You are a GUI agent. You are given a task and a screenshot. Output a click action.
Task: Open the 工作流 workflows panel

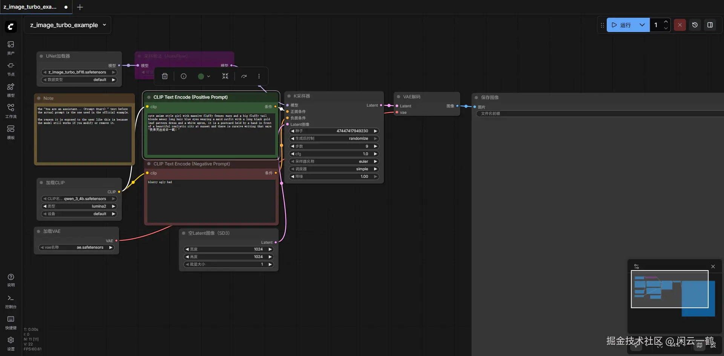[x=11, y=111]
